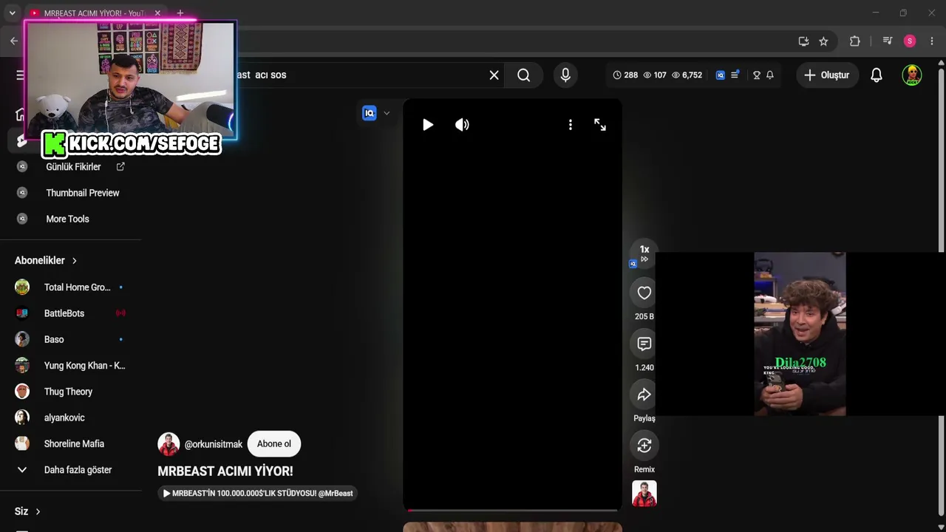Open the comments on this Short

[x=644, y=344]
